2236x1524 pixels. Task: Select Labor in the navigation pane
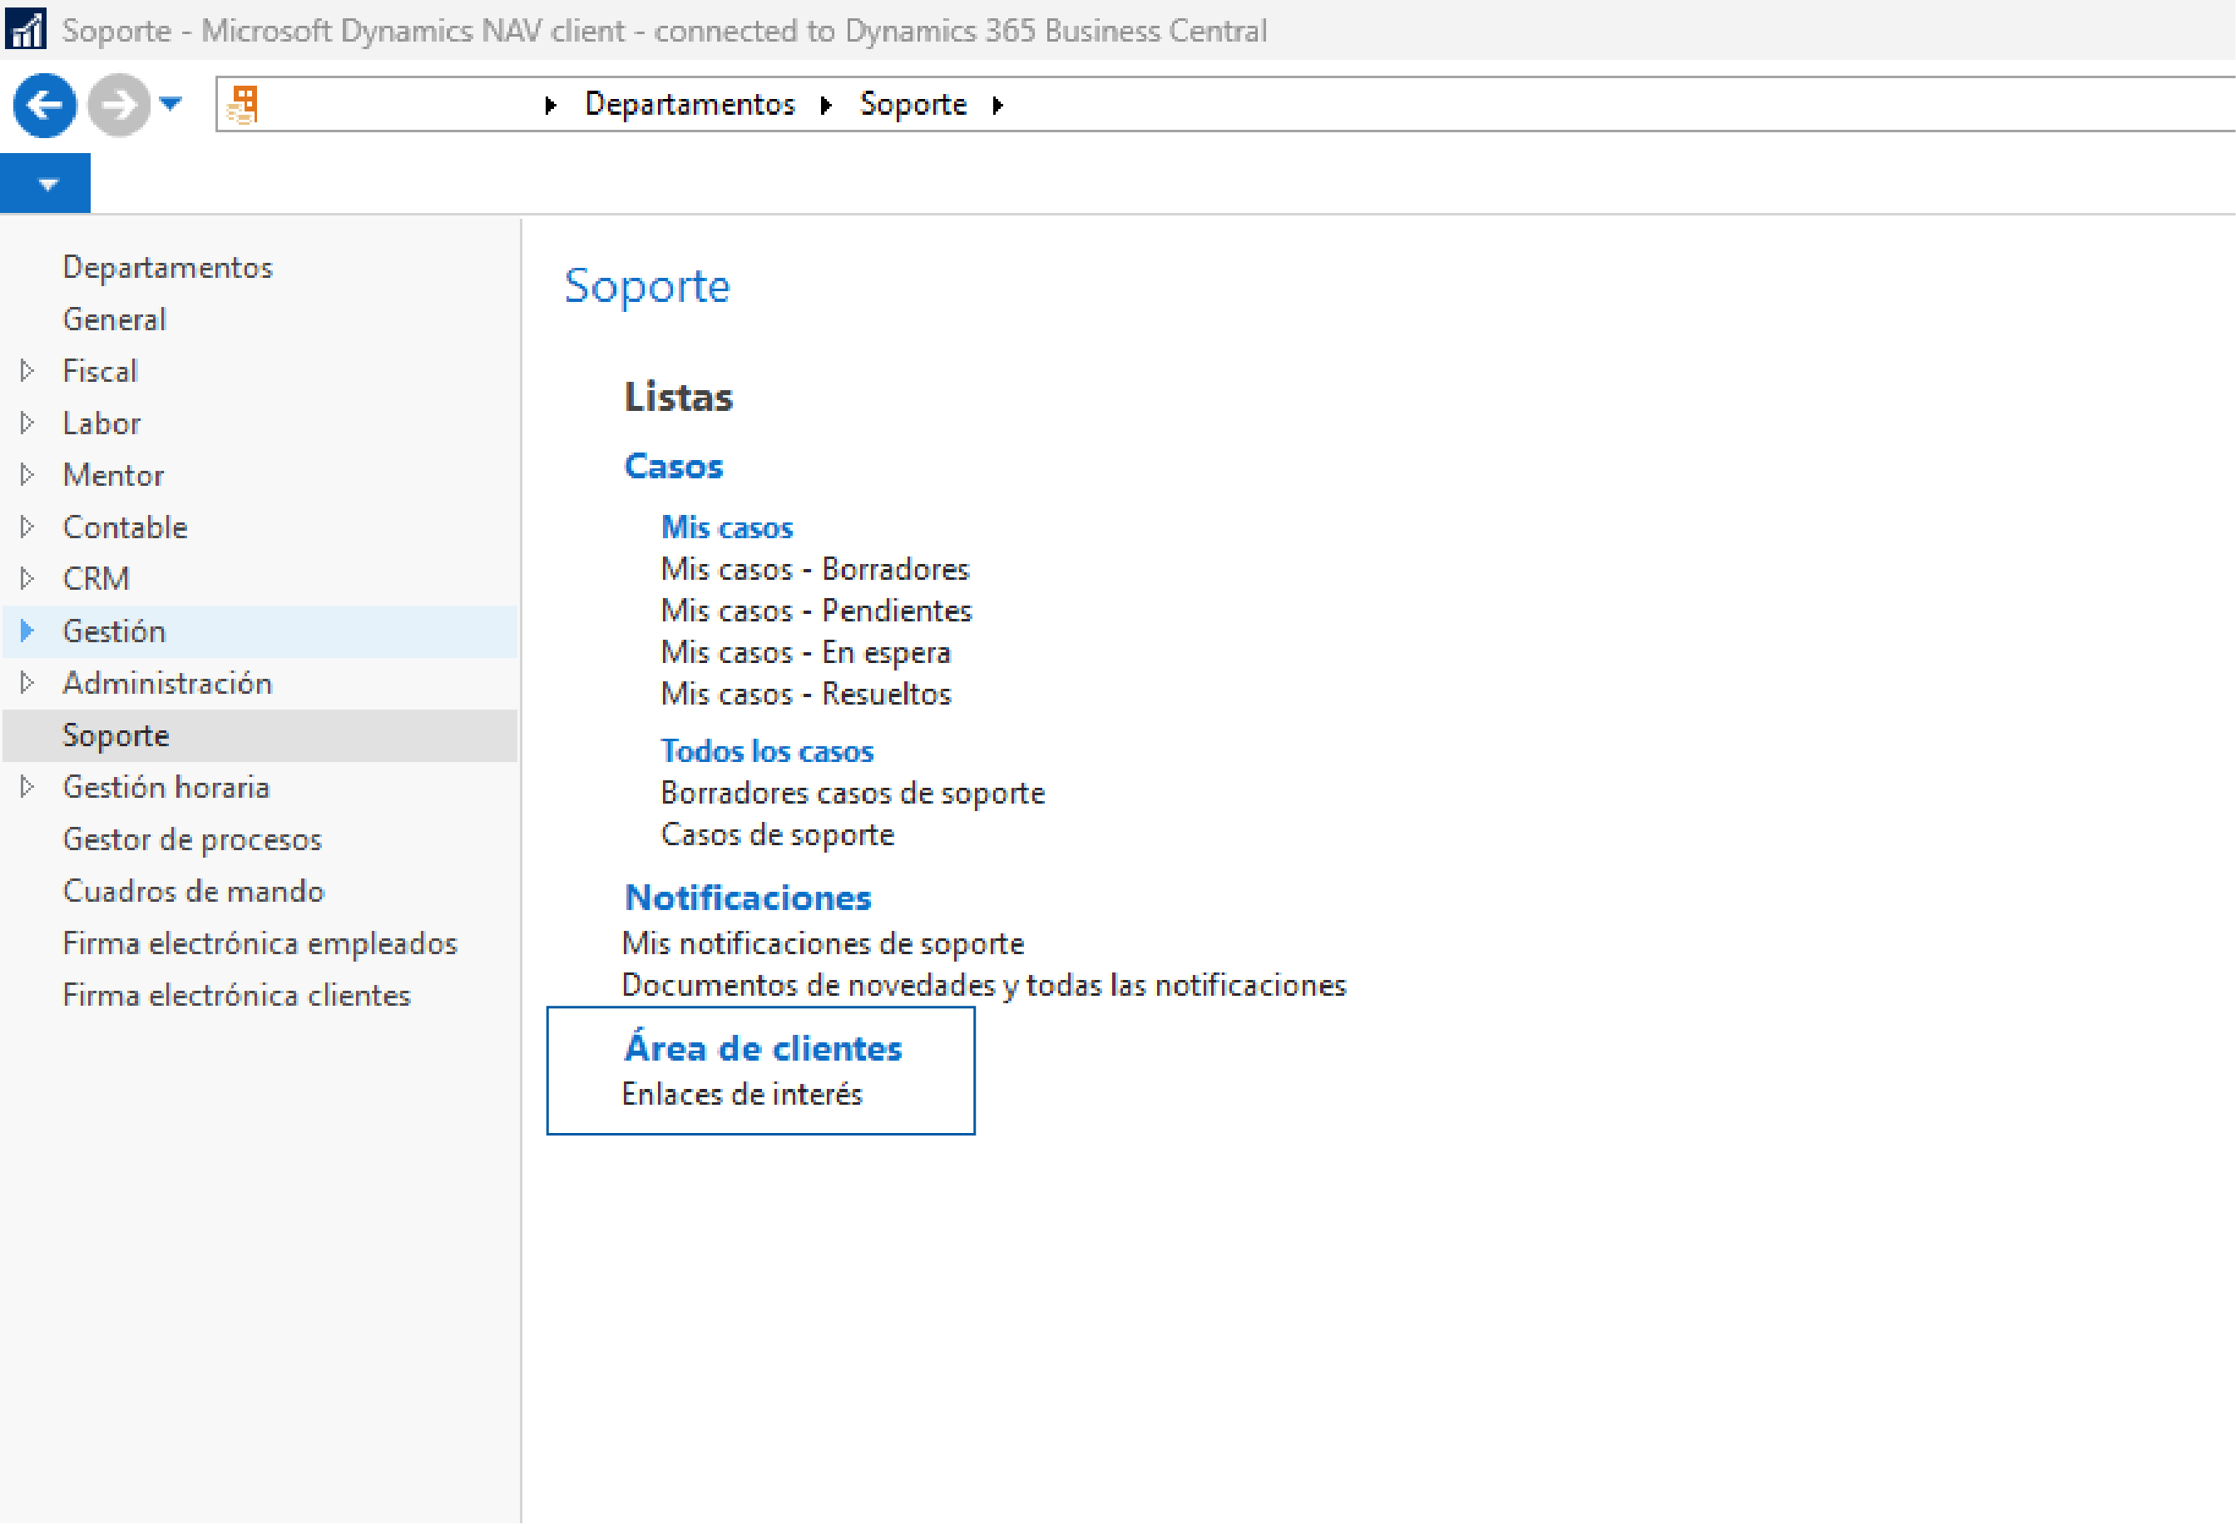click(x=101, y=423)
